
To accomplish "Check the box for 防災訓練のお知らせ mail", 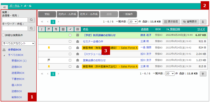I will (x=70, y=35).
